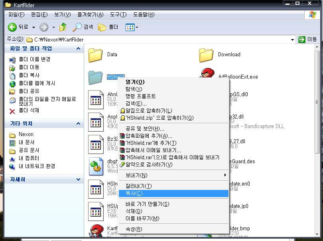Image resolution: width=323 pixels, height=241 pixels.
Task: Select the HShield folder icon
Action: 95,77
